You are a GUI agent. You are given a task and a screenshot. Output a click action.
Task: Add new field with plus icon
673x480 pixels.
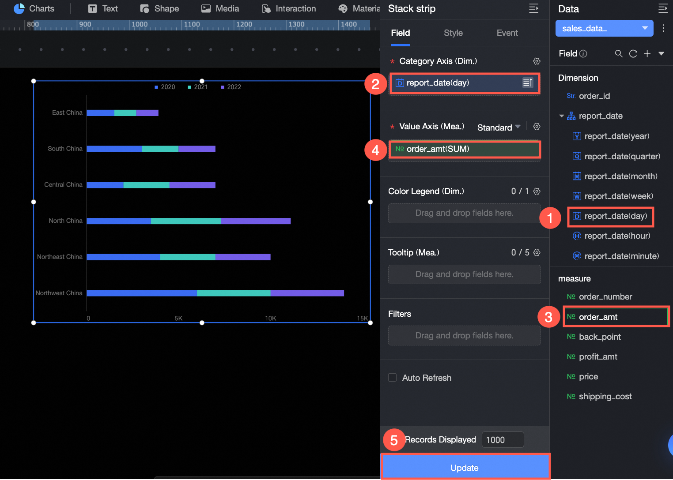coord(647,53)
